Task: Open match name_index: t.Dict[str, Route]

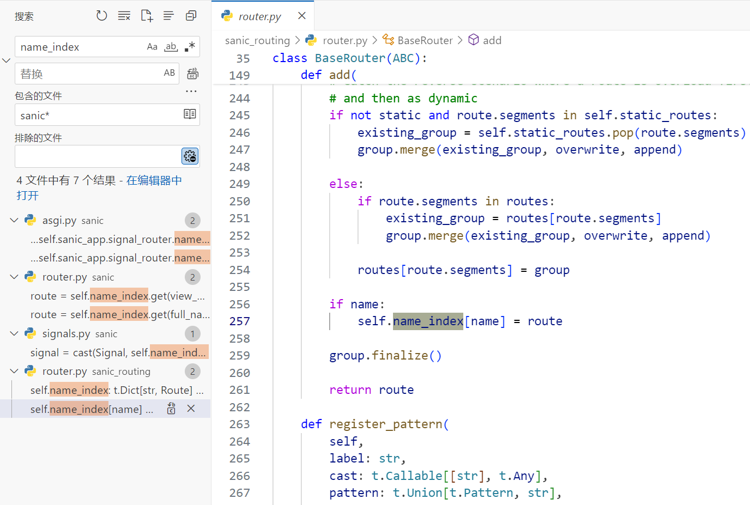Action: coord(117,390)
